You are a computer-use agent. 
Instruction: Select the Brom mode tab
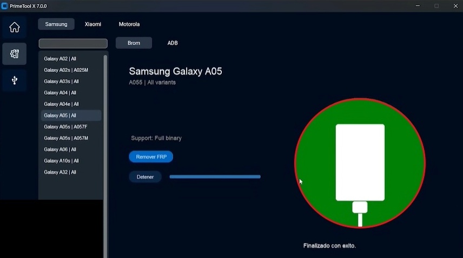click(134, 43)
